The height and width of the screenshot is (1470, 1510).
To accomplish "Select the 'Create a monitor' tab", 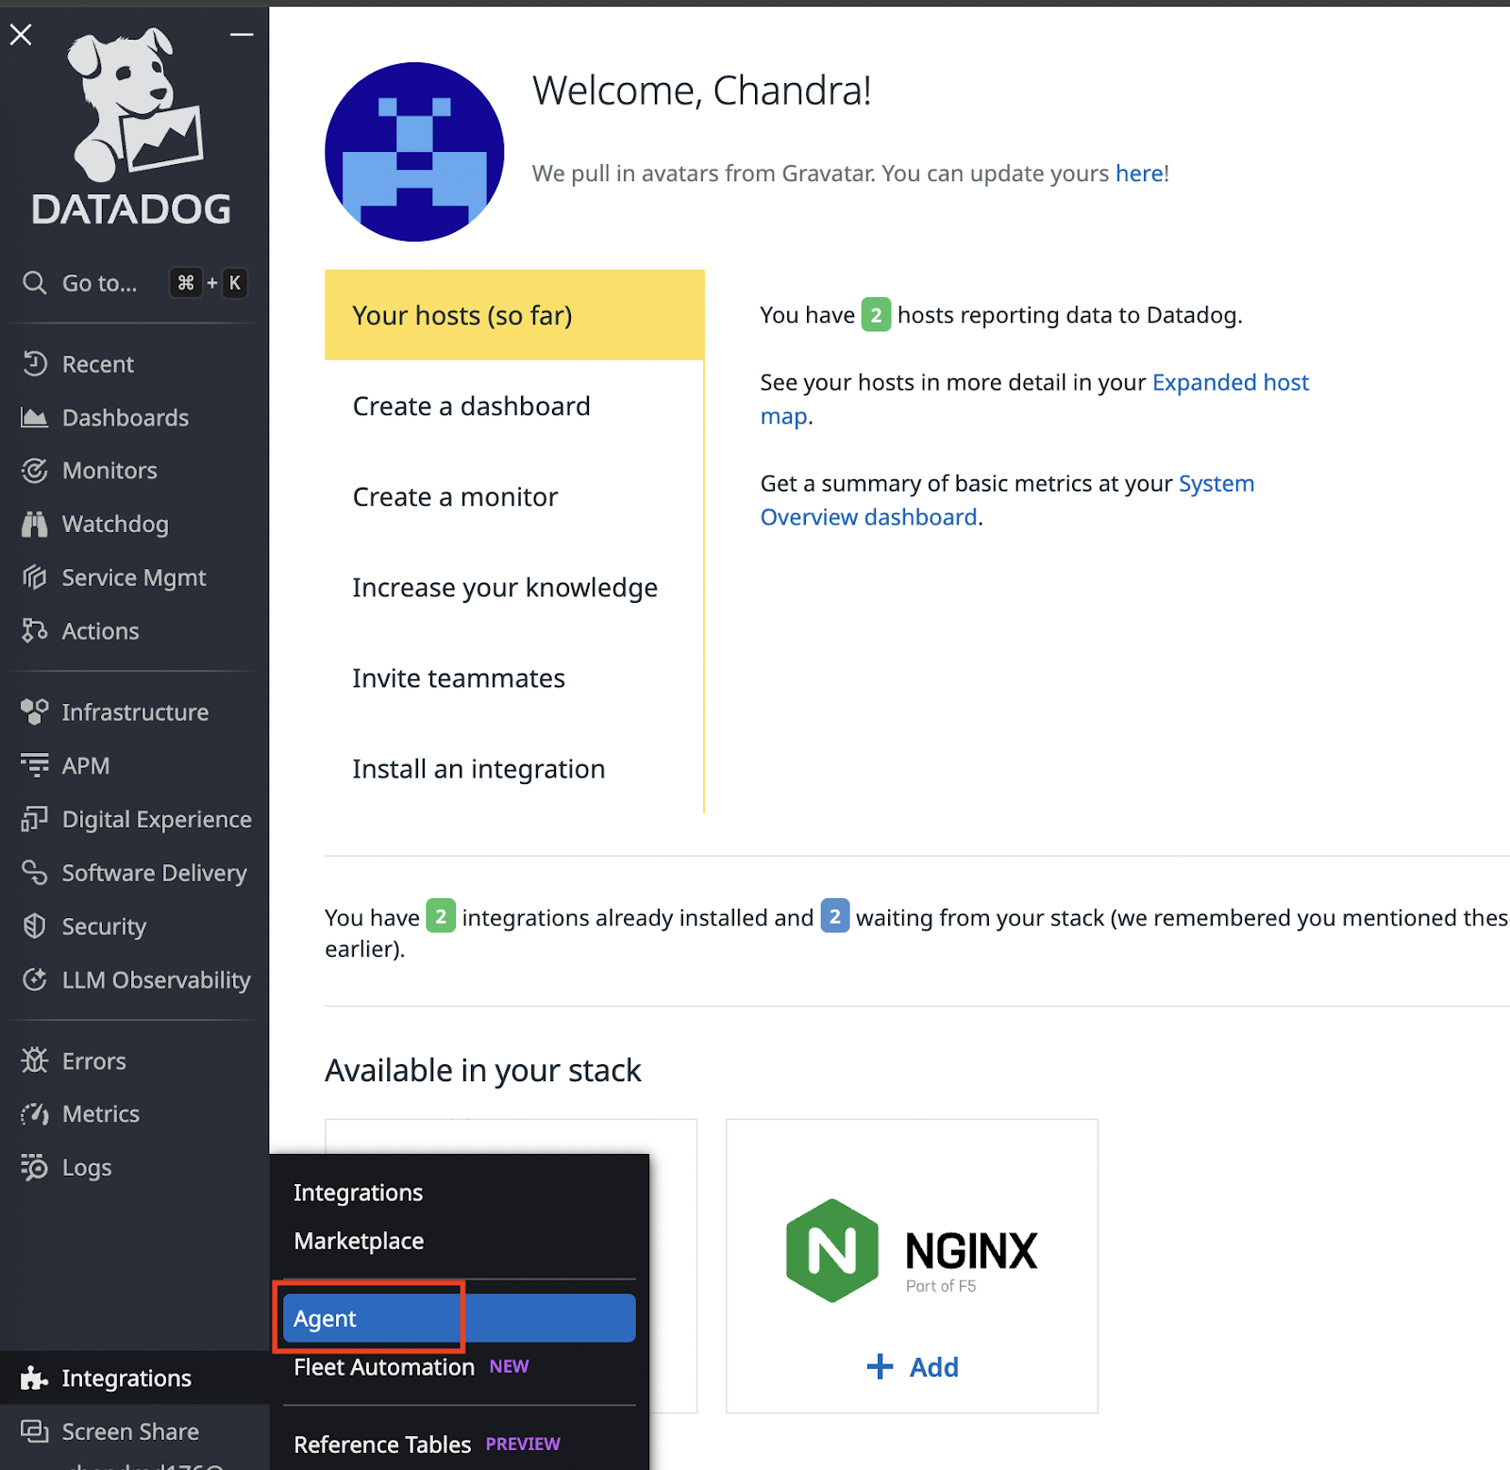I will [x=514, y=496].
